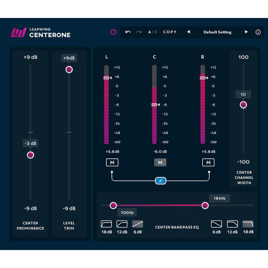Image resolution: width=268 pixels, height=268 pixels.
Task: Click the Level Trim slider knob
Action: click(69, 70)
